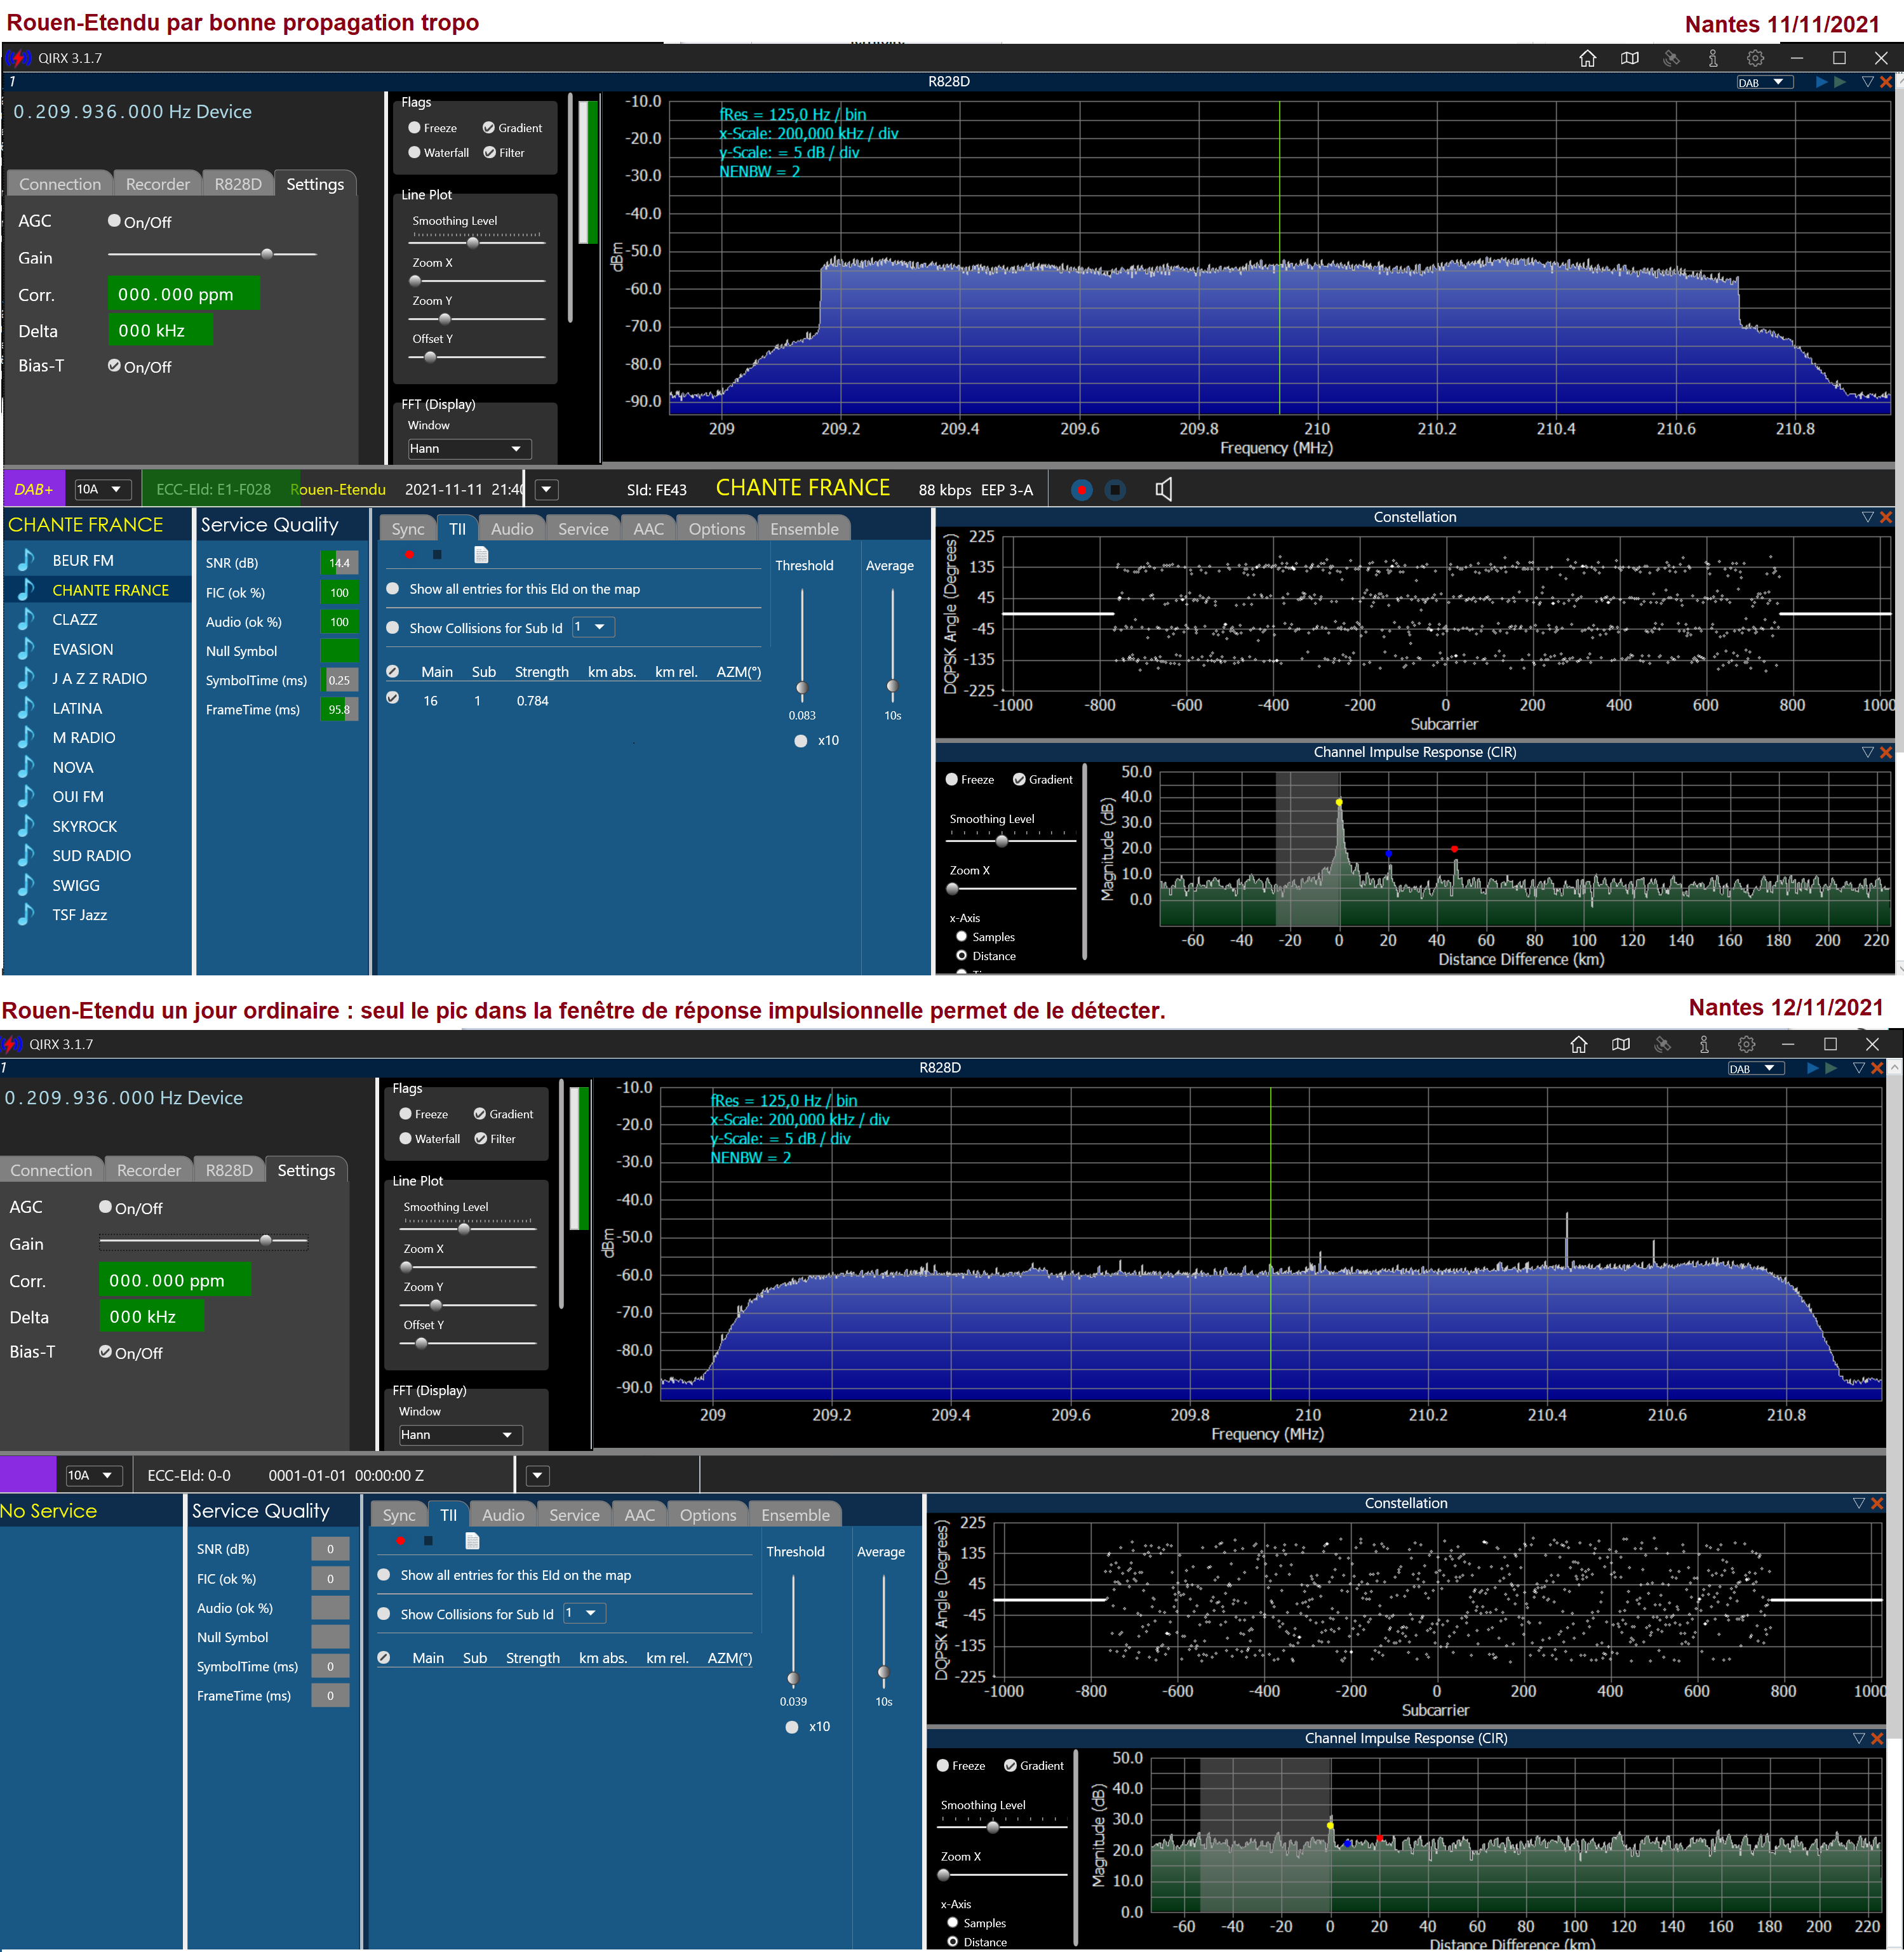Toggle x10 threshold option in CHANTE FRANCE window
This screenshot has width=1904, height=1952.
[801, 741]
